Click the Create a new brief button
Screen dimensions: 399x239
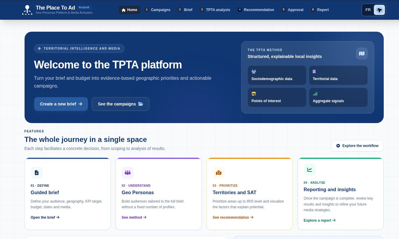pyautogui.click(x=61, y=104)
